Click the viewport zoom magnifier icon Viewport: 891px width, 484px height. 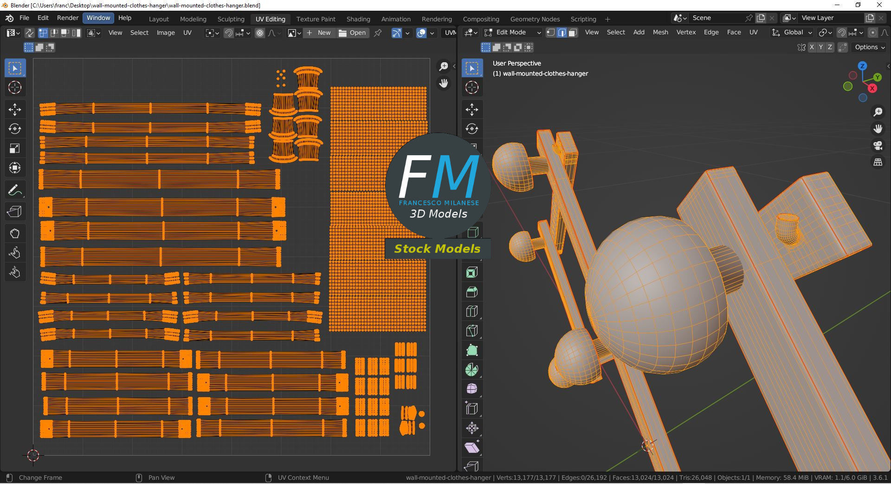coord(878,112)
